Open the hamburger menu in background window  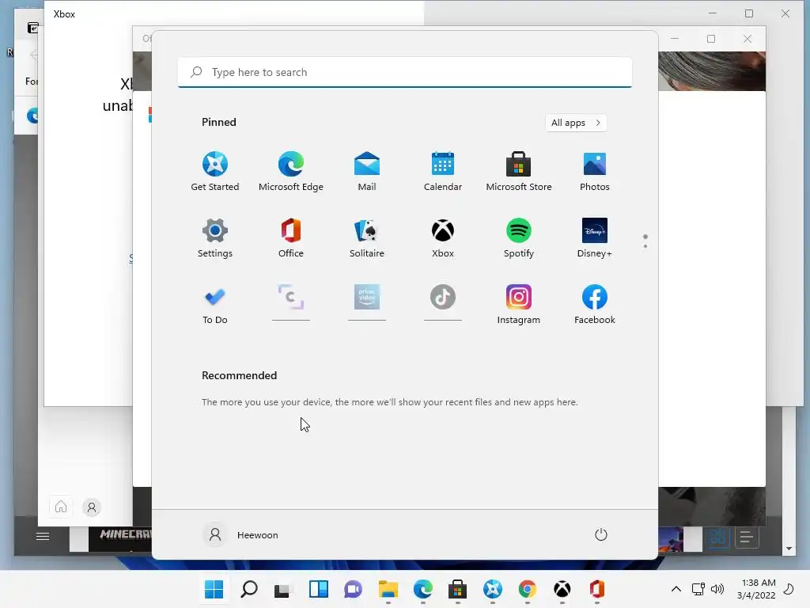coord(43,537)
